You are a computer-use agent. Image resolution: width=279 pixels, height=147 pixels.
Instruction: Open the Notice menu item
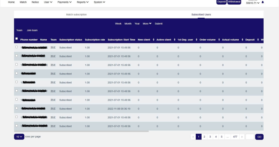(x=35, y=2)
